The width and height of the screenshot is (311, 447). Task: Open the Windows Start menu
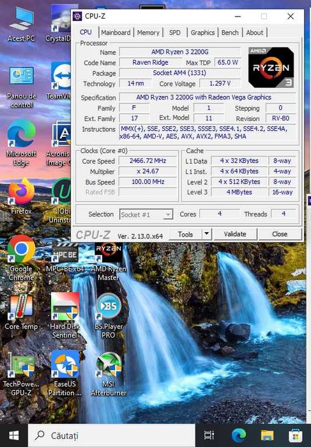[13, 435]
